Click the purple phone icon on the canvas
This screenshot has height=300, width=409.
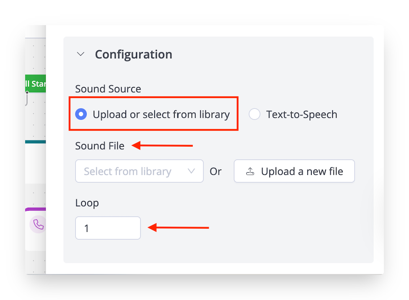38,225
